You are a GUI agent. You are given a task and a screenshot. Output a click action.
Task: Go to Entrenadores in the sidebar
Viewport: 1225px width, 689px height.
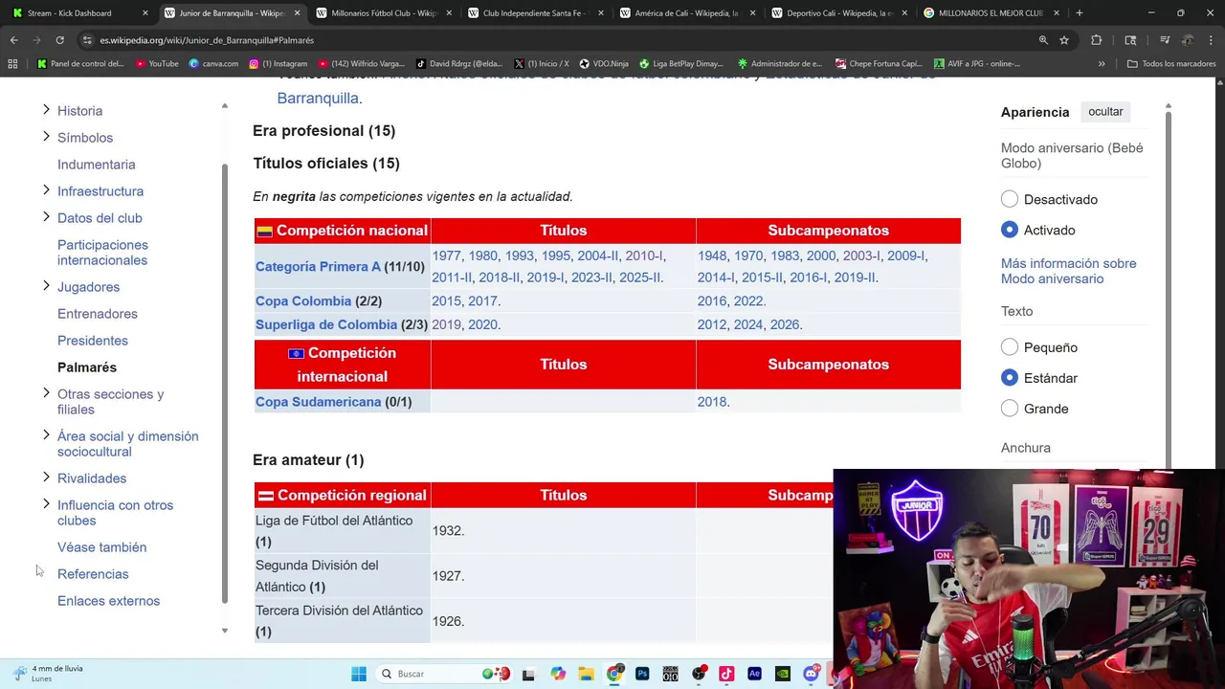coord(98,314)
